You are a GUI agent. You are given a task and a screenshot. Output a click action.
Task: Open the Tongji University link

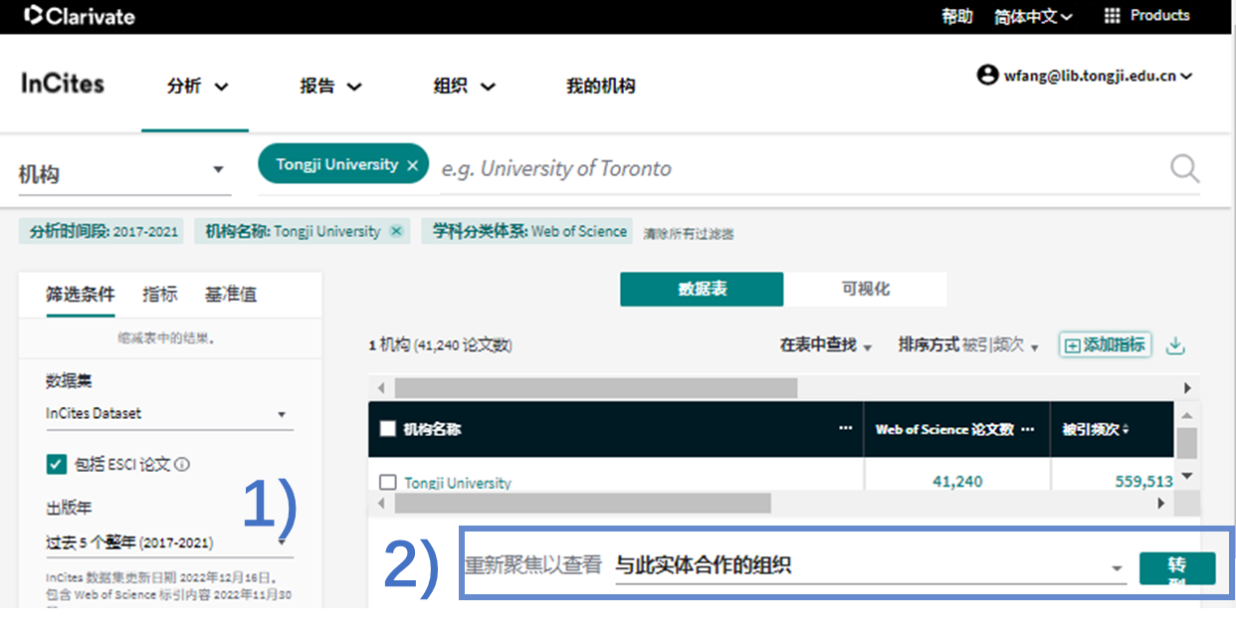(x=457, y=483)
